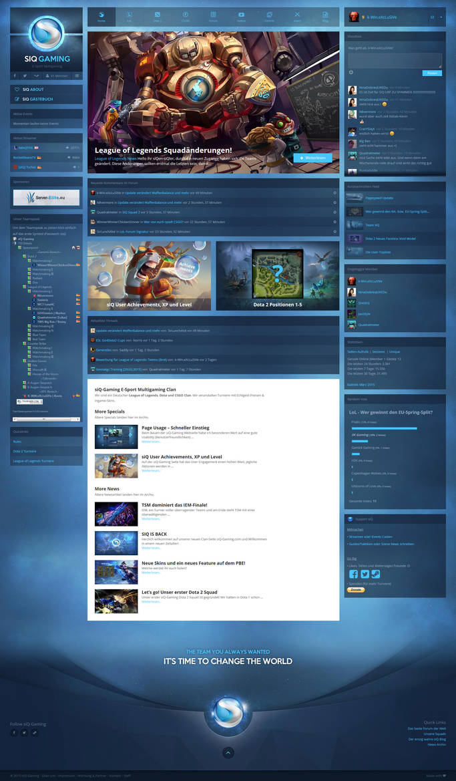Open the Twitter icon in Support siQ box

(x=365, y=575)
